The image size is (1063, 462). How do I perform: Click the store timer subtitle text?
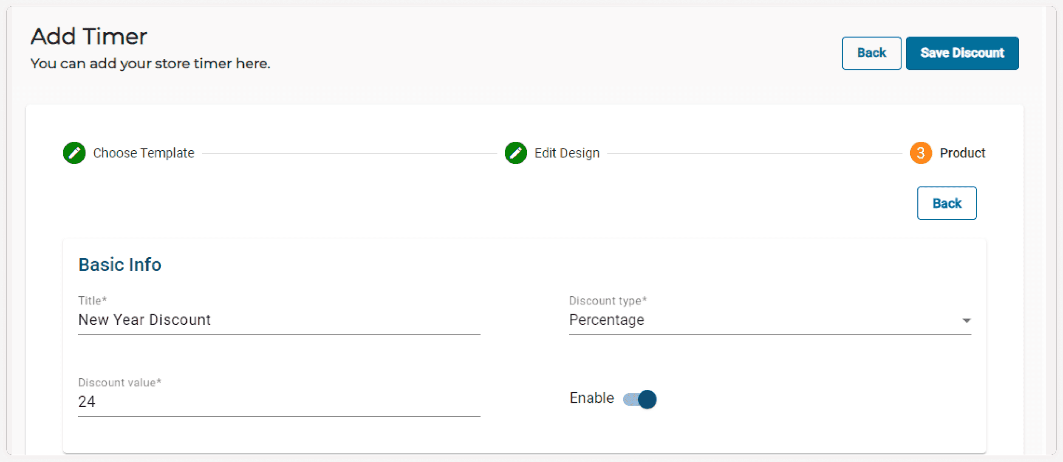(x=150, y=64)
